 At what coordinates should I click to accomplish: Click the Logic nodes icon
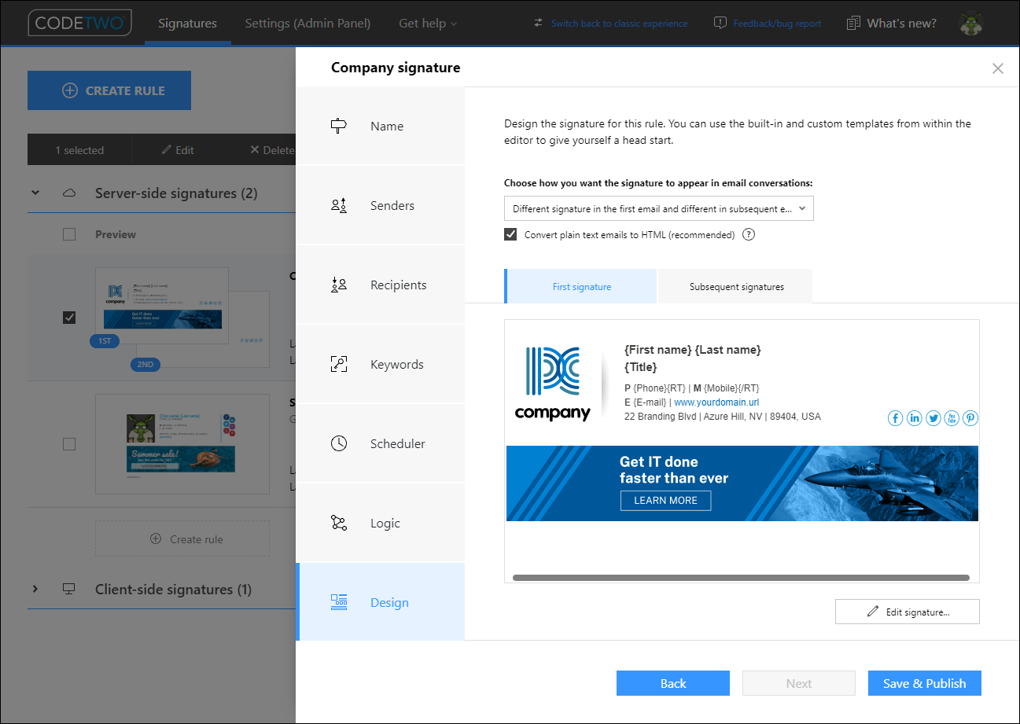coord(339,523)
